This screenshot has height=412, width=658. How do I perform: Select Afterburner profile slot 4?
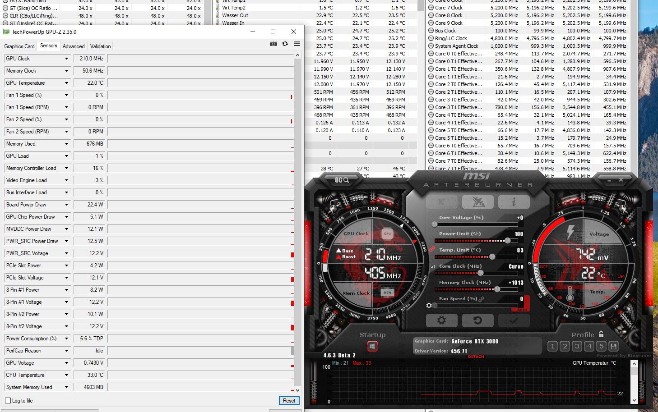[x=589, y=346]
